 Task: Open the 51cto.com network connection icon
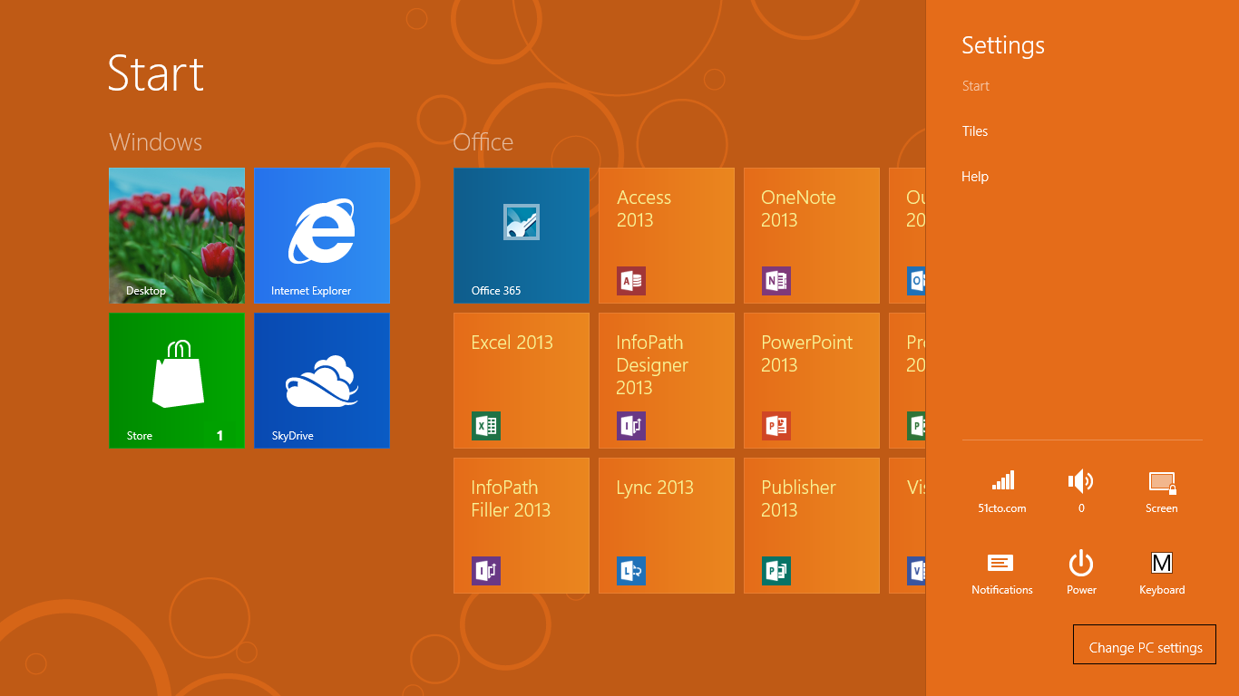point(1002,491)
